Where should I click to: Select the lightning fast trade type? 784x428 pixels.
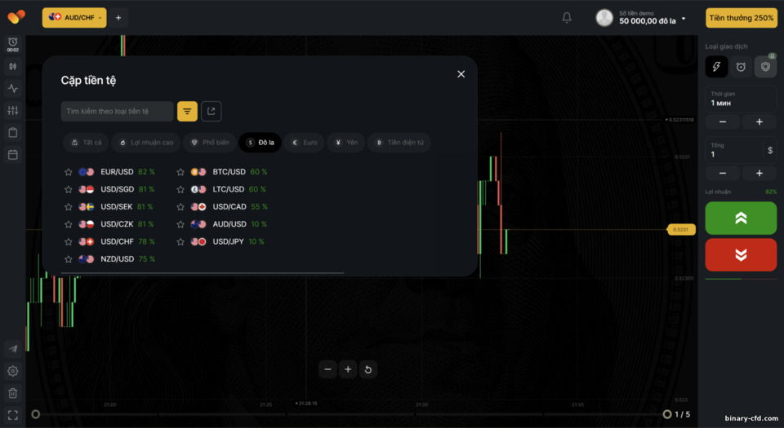[716, 67]
